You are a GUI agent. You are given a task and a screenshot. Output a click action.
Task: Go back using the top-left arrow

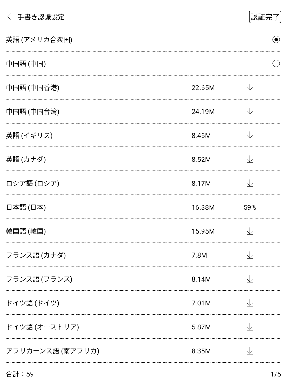click(10, 17)
